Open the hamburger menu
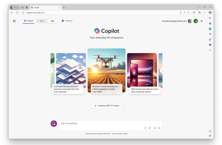This screenshot has width=222, height=145. (x=202, y=21)
